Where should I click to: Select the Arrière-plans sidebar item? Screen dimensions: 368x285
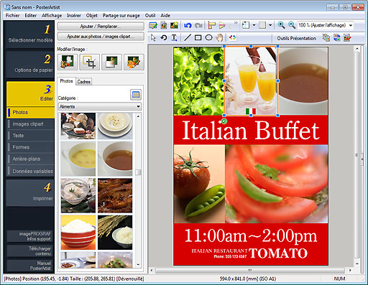pyautogui.click(x=30, y=159)
